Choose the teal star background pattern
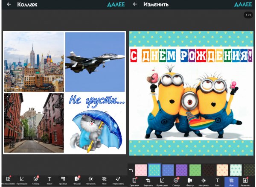 [x=154, y=170]
